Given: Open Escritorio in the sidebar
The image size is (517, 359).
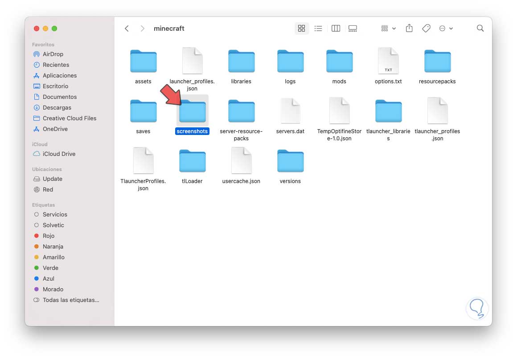Looking at the screenshot, I should click(x=50, y=86).
